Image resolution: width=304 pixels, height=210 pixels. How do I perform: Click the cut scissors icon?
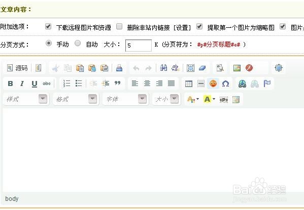[x=55, y=68]
